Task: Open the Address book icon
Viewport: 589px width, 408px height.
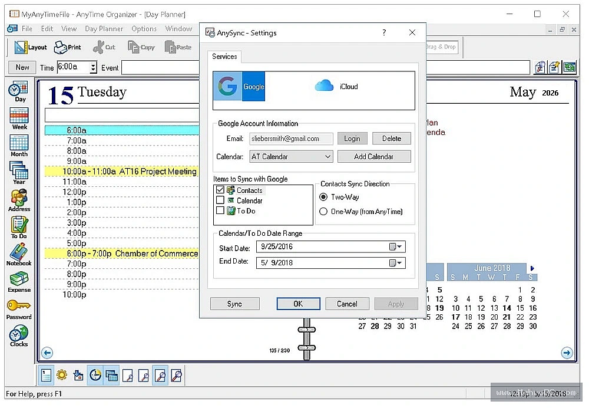Action: click(x=19, y=200)
